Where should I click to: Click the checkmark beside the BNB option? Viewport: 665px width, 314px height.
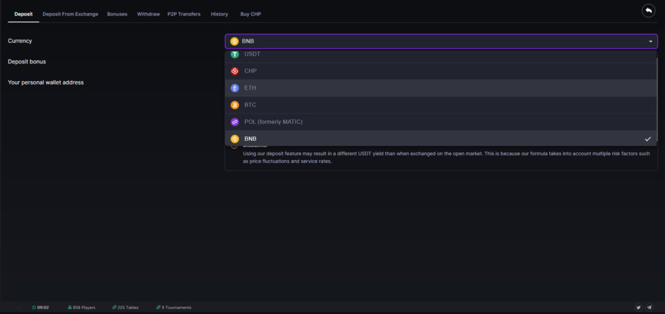pyautogui.click(x=647, y=139)
